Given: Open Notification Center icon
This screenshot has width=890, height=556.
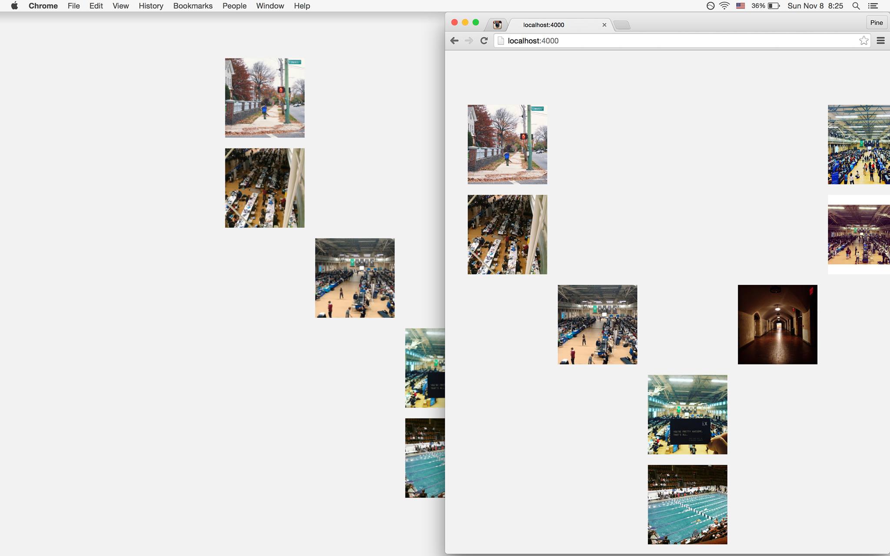Looking at the screenshot, I should click(873, 6).
